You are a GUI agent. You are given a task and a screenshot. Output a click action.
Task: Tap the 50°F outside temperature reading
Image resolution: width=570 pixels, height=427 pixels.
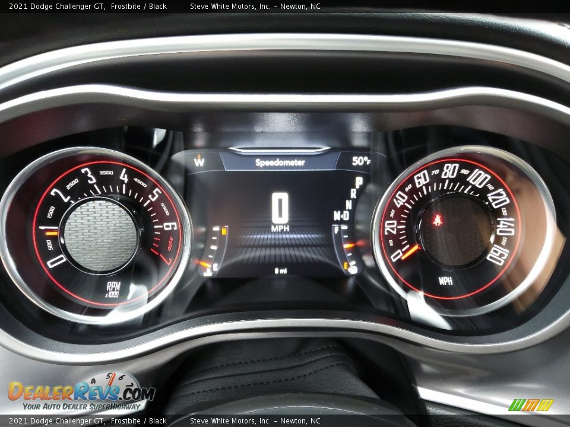click(361, 161)
